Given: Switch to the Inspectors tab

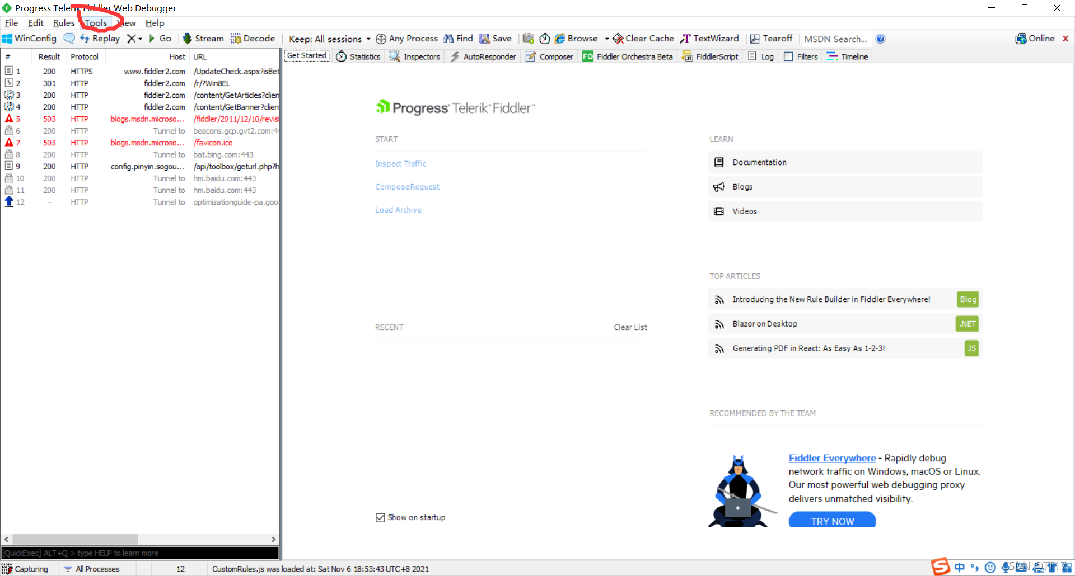Looking at the screenshot, I should pyautogui.click(x=415, y=56).
